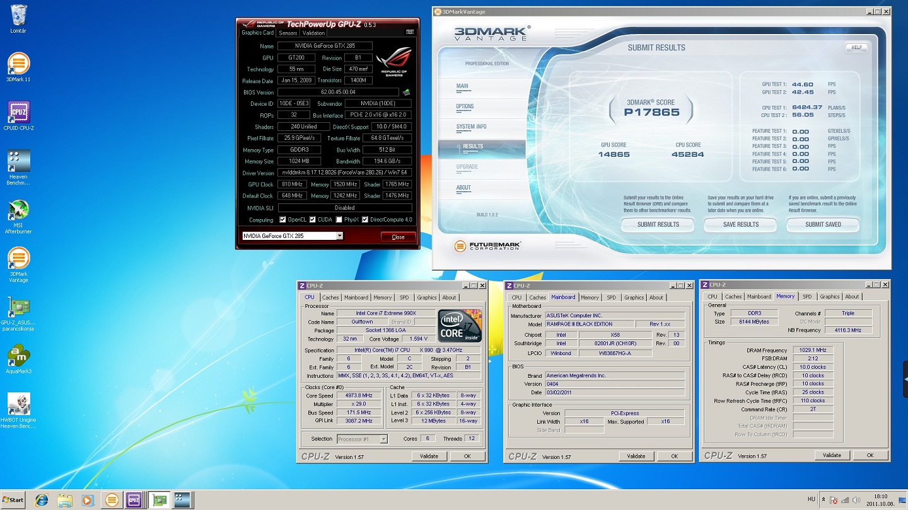This screenshot has height=510, width=908.
Task: Click the 3DMark score P17865
Action: pos(651,112)
